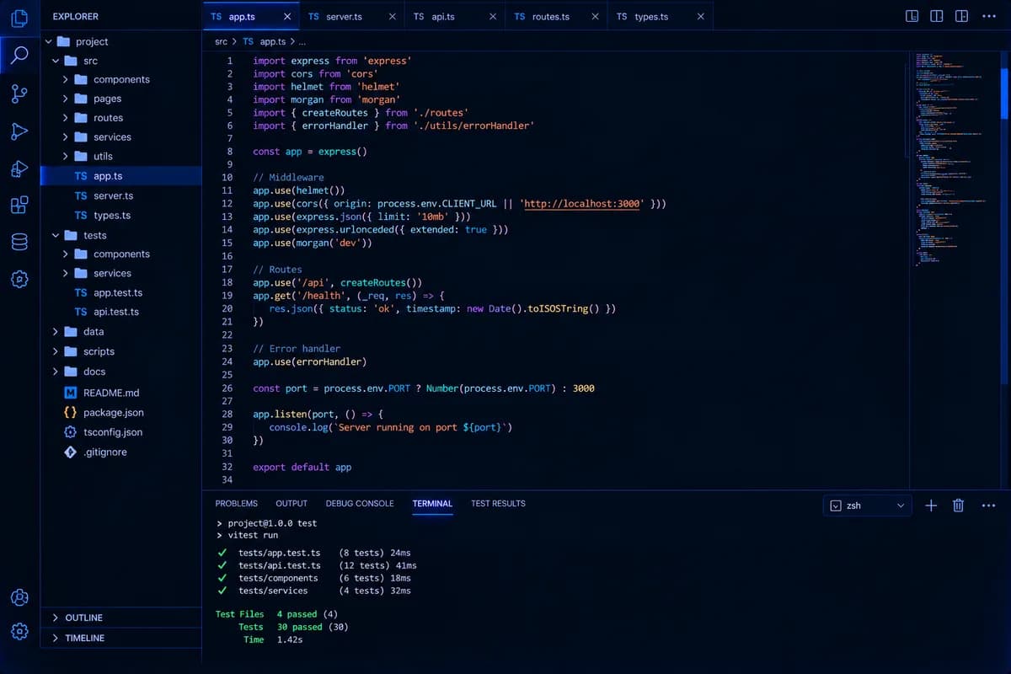The image size is (1011, 674).
Task: Open the Database view icon
Action: 19,242
